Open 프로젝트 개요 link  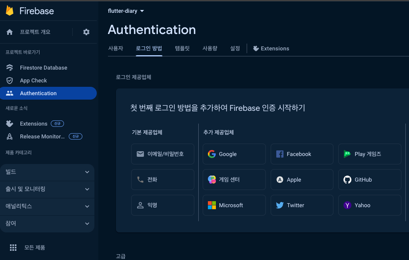coord(35,32)
